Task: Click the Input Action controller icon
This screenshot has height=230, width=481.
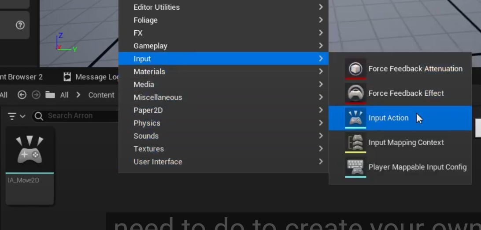Action: tap(355, 118)
